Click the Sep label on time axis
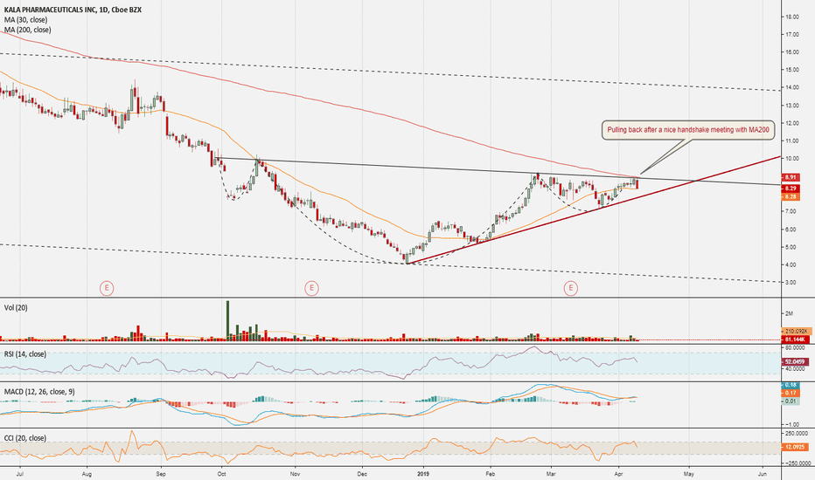 tap(161, 474)
